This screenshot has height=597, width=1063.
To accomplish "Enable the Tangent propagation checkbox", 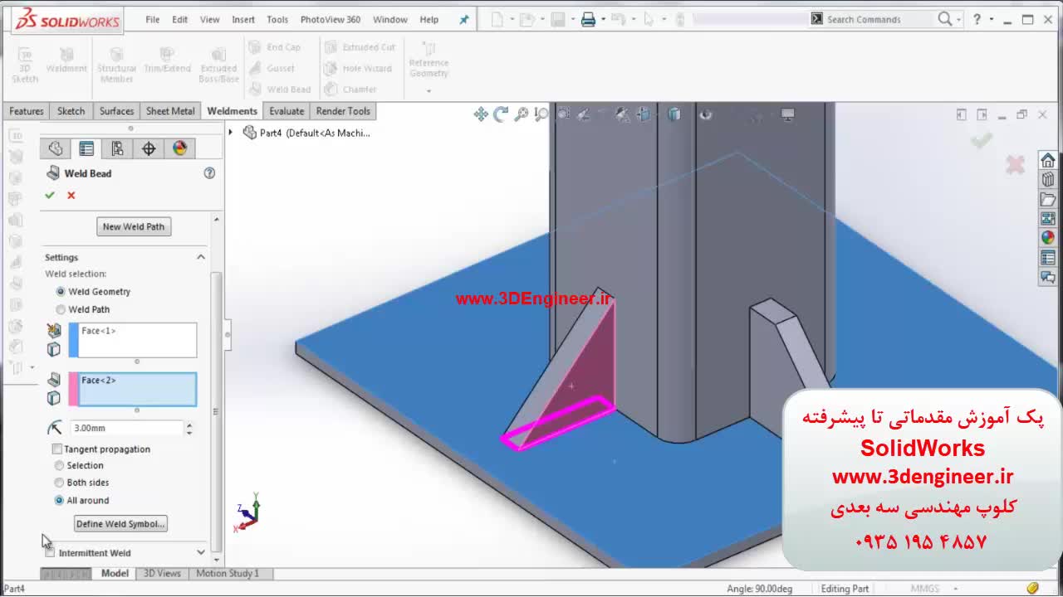I will (x=57, y=449).
